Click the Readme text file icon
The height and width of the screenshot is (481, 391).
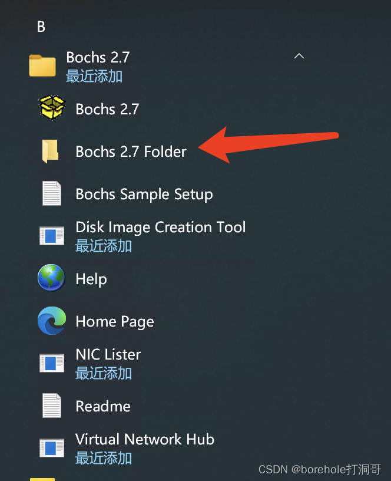pyautogui.click(x=51, y=406)
